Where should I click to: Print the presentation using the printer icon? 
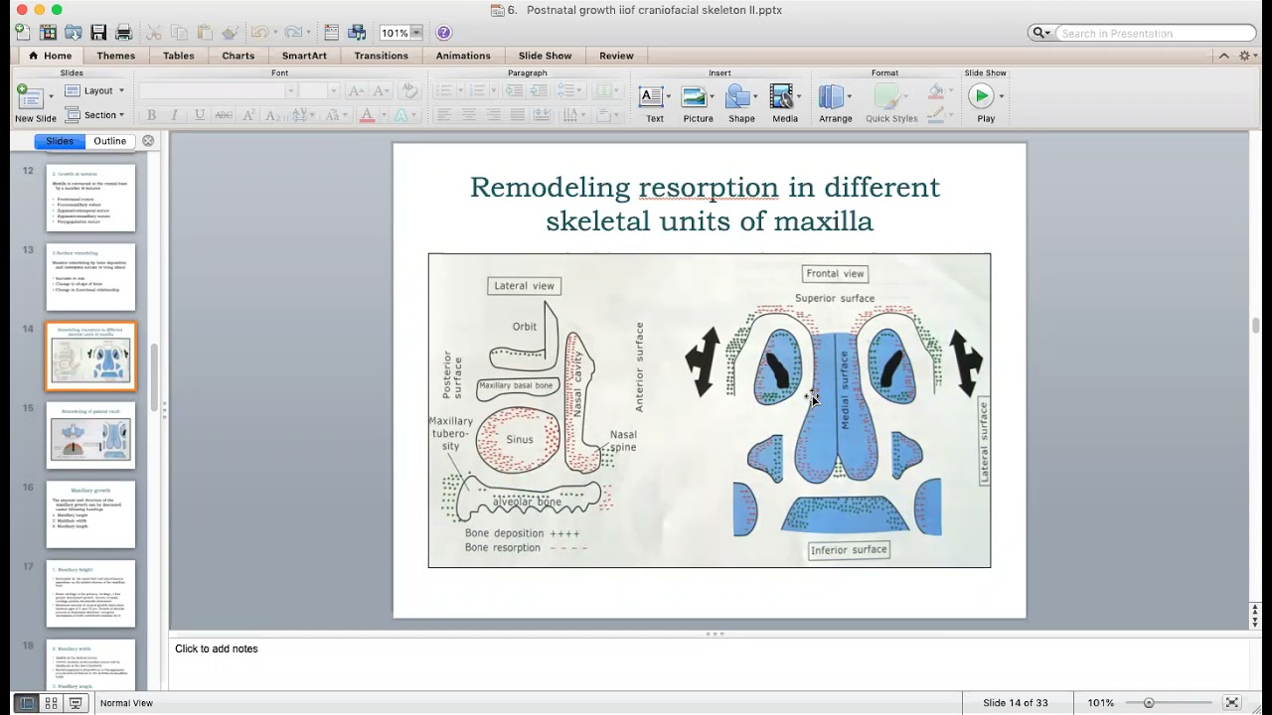[x=123, y=33]
